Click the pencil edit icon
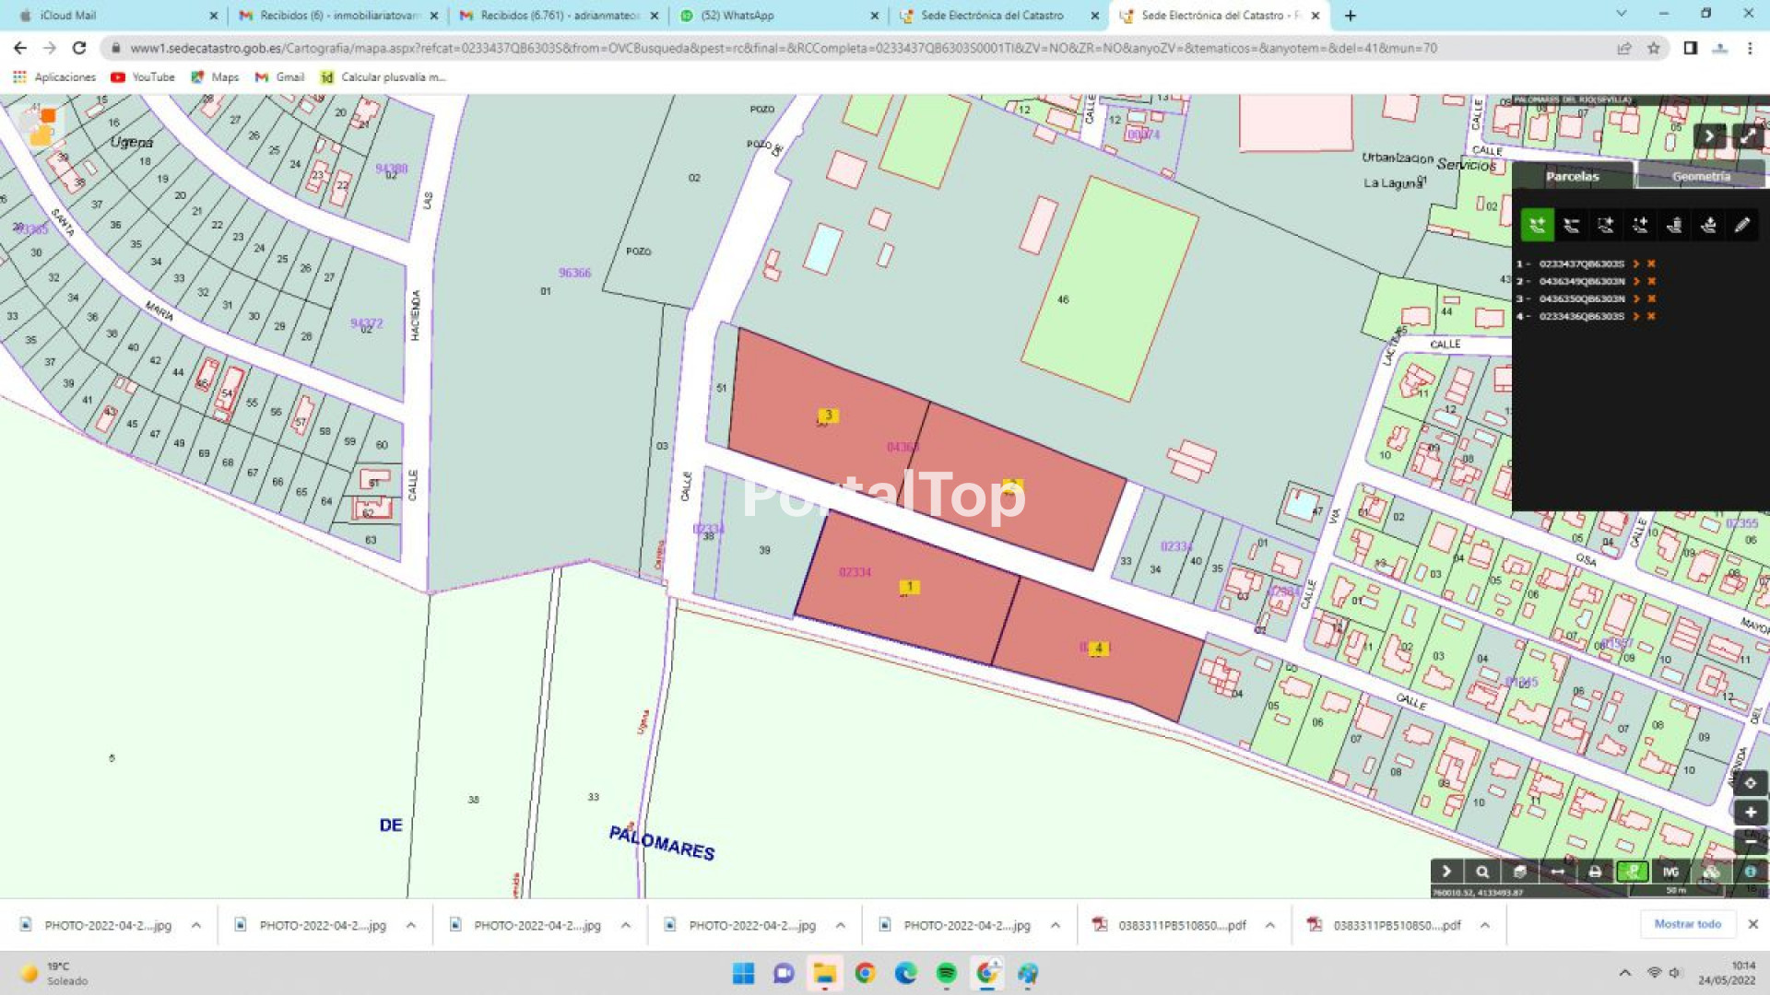 coord(1741,225)
